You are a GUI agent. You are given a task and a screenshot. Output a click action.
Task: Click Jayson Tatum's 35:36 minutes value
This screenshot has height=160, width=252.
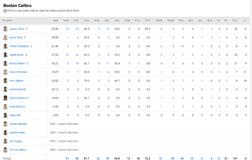pyautogui.click(x=55, y=29)
